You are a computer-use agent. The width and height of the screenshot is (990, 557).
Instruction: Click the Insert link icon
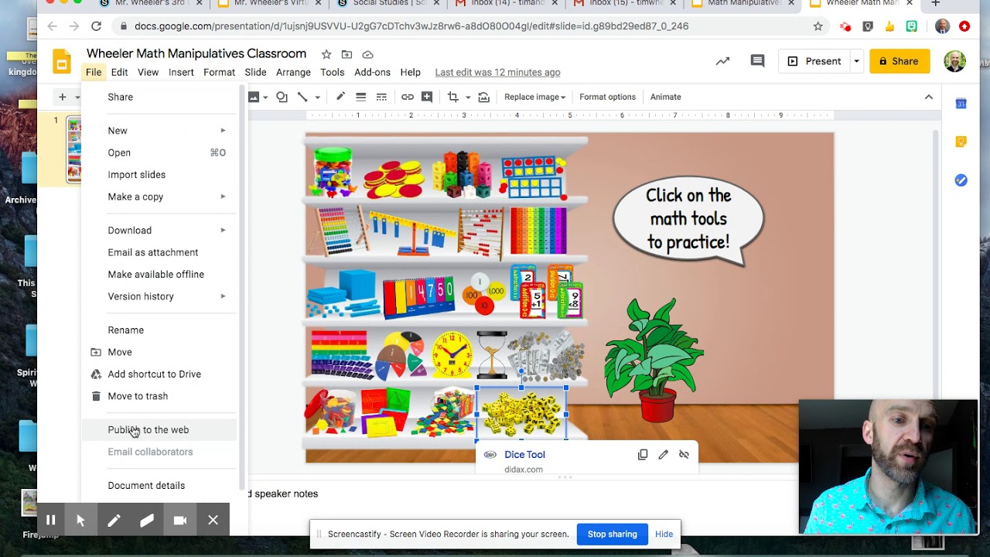coord(407,97)
